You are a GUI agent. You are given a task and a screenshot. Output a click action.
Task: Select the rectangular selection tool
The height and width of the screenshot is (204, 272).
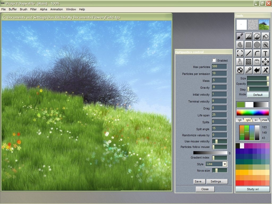point(248,45)
